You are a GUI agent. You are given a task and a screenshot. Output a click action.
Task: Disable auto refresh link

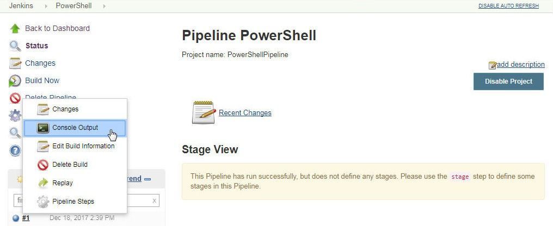[x=508, y=6]
